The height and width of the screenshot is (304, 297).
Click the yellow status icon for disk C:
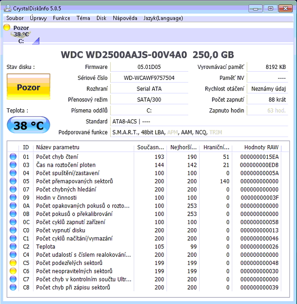[6, 28]
